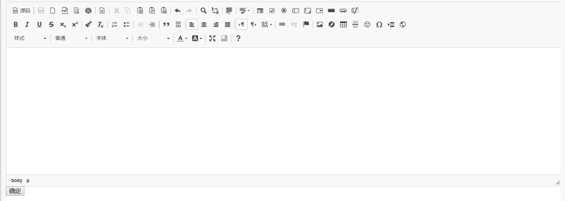Open the 样式 styles dropdown
This screenshot has width=565, height=201.
[30, 39]
